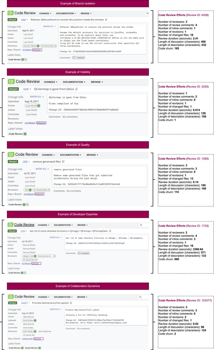The image size is (214, 350).
Task: Open the BROWSE menu in the review 123377 panel
Action: [83, 297]
